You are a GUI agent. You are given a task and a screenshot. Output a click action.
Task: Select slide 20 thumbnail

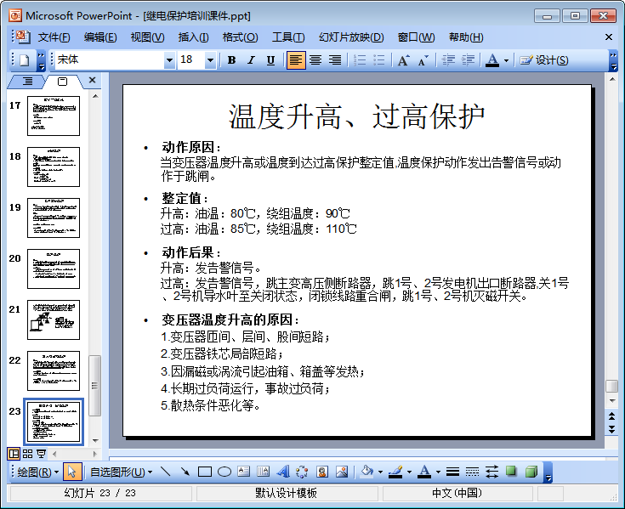[53, 269]
